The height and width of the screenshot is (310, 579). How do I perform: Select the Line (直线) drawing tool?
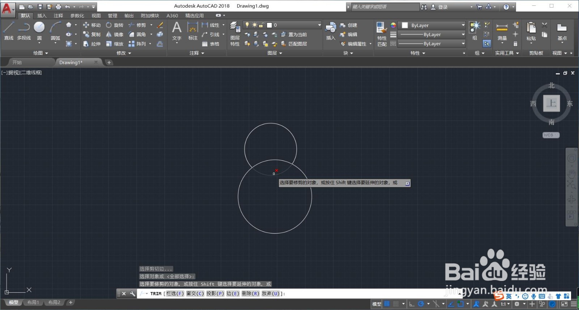9,30
